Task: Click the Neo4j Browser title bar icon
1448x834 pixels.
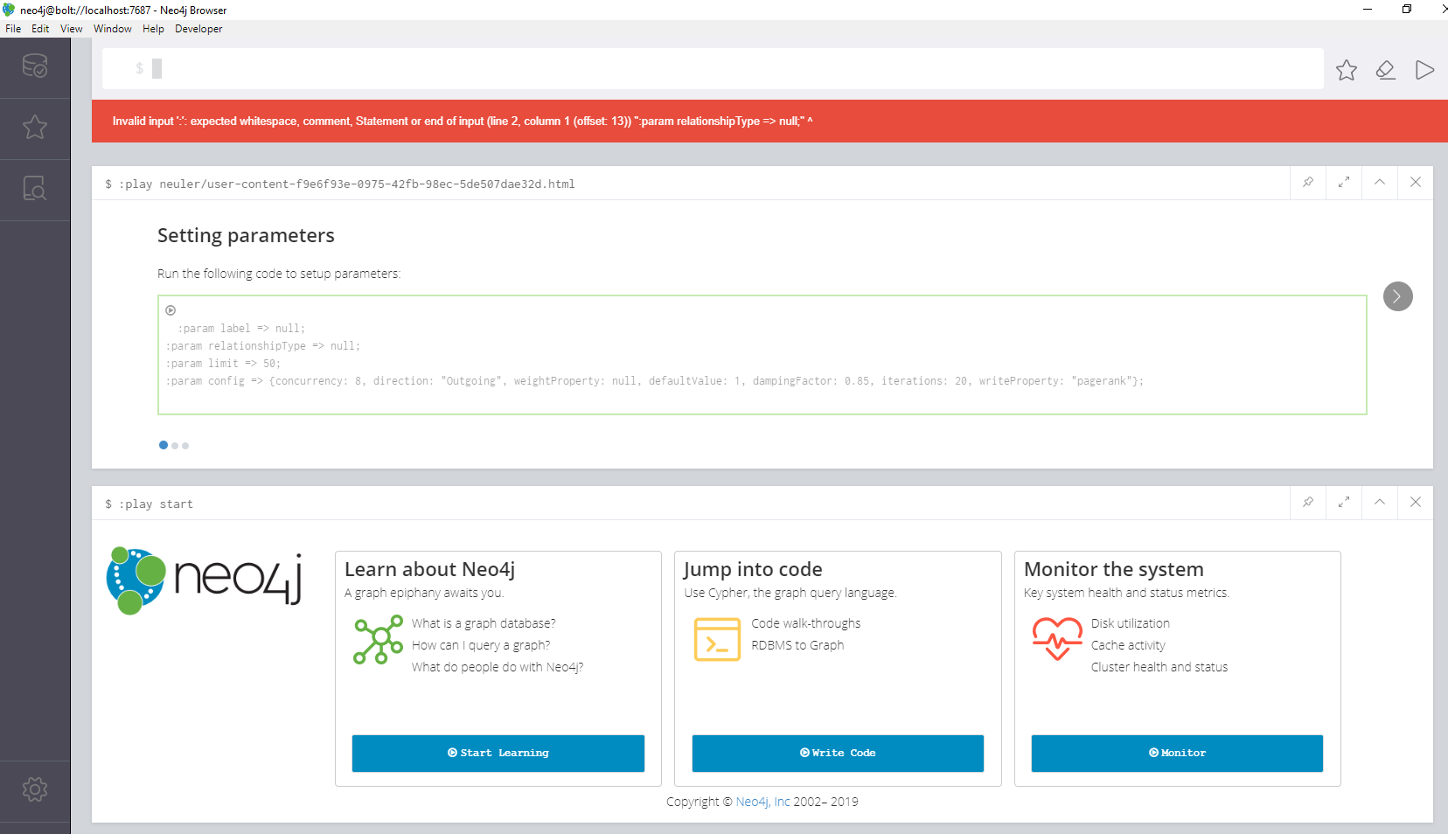Action: pyautogui.click(x=9, y=10)
